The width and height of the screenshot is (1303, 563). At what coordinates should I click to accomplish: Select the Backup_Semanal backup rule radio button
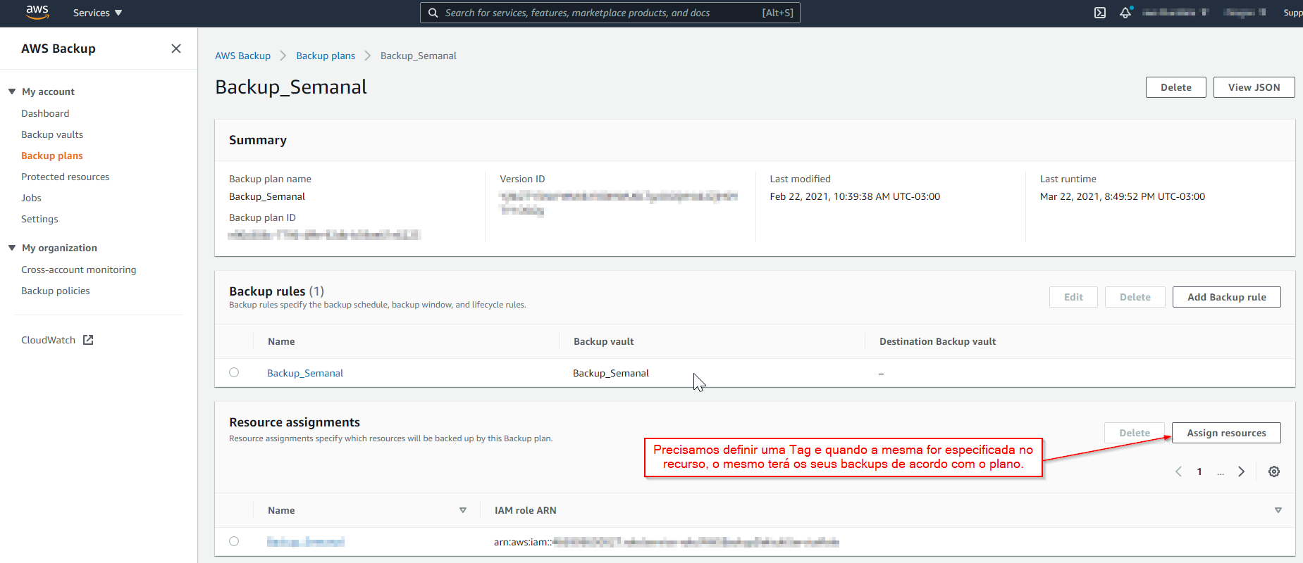[x=234, y=373]
